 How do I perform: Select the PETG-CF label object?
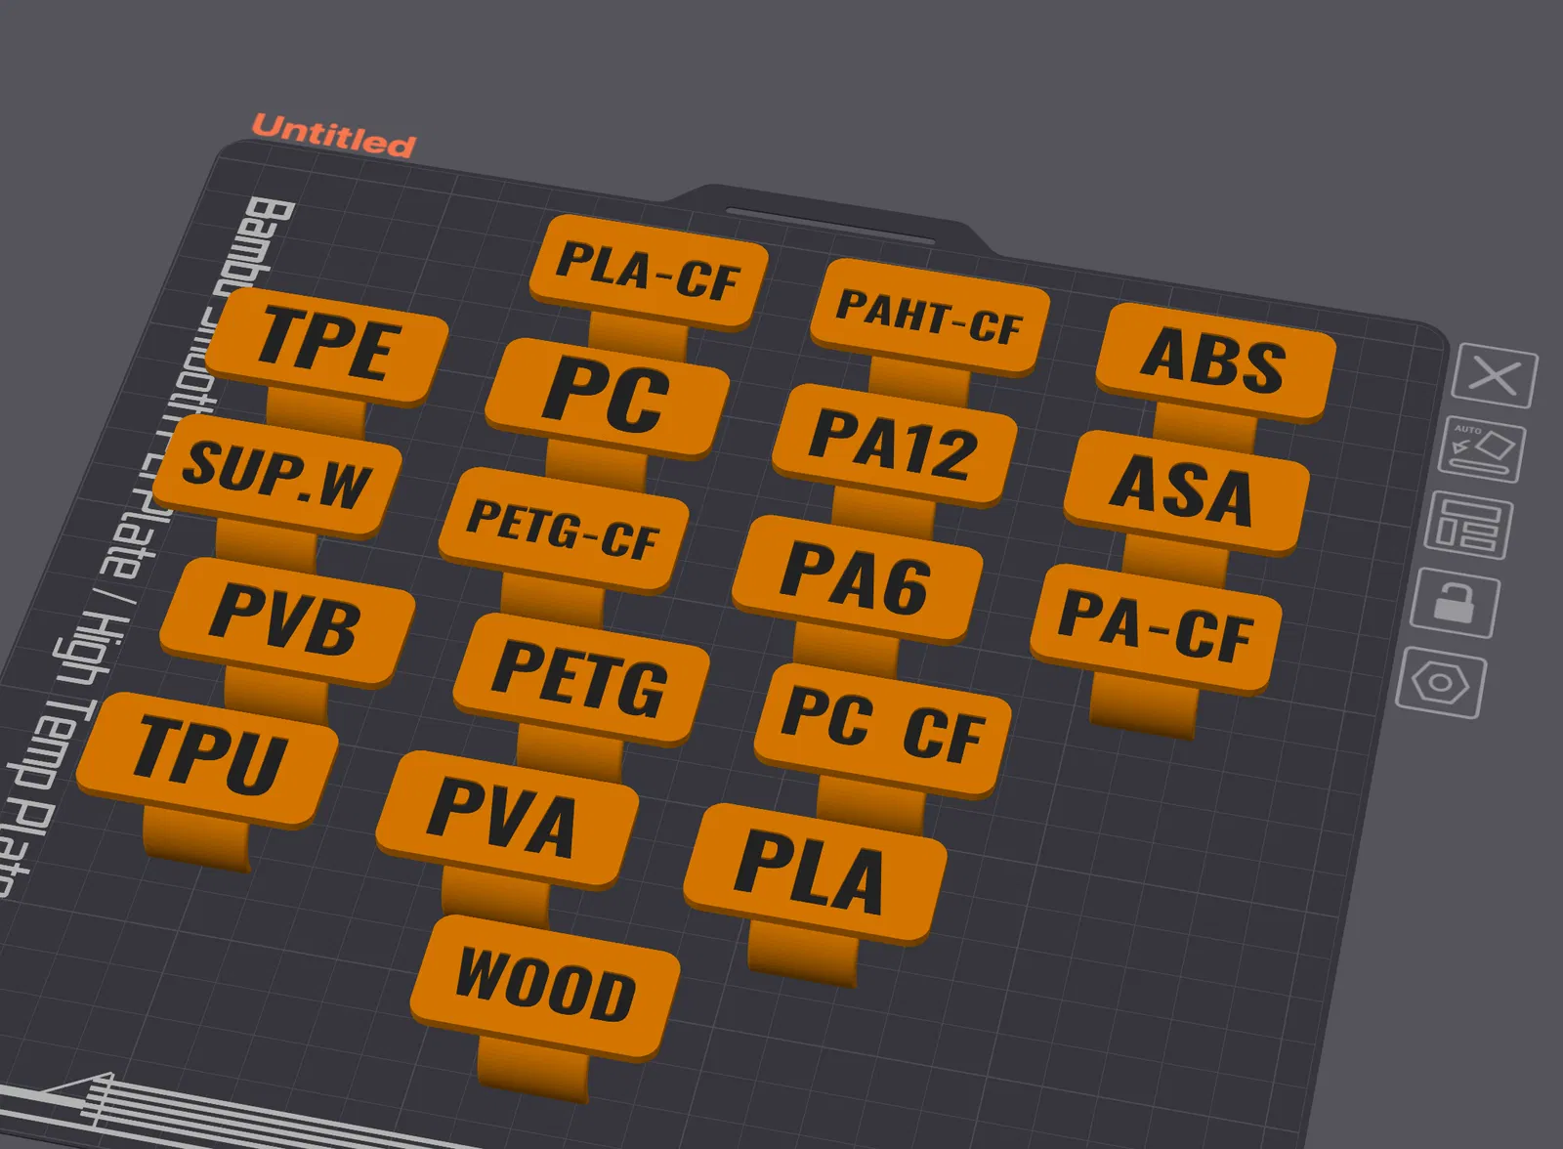[x=564, y=530]
